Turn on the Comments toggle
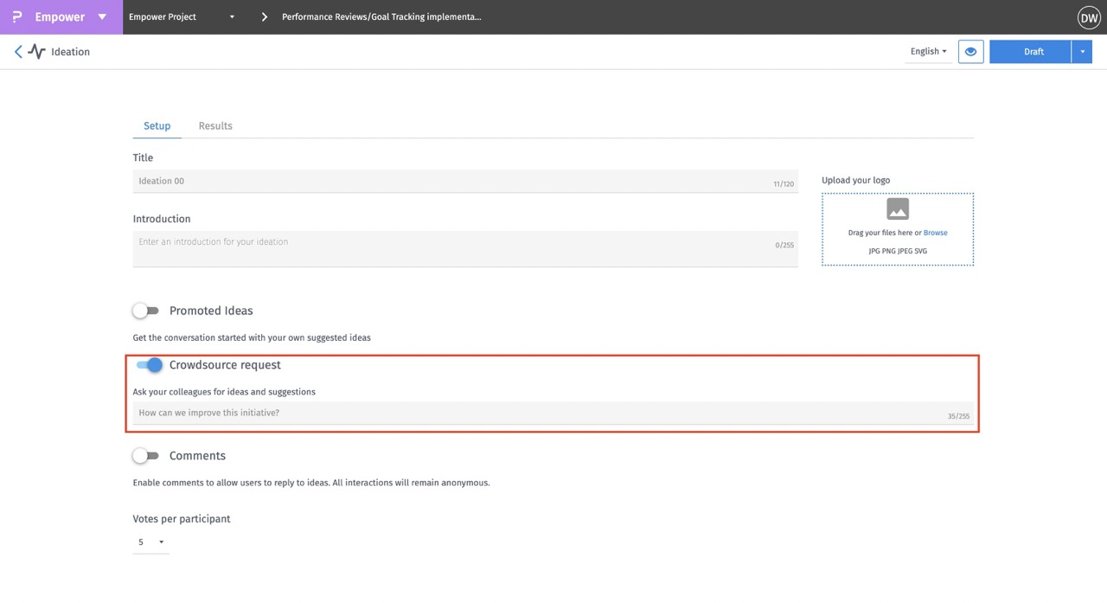 [146, 456]
